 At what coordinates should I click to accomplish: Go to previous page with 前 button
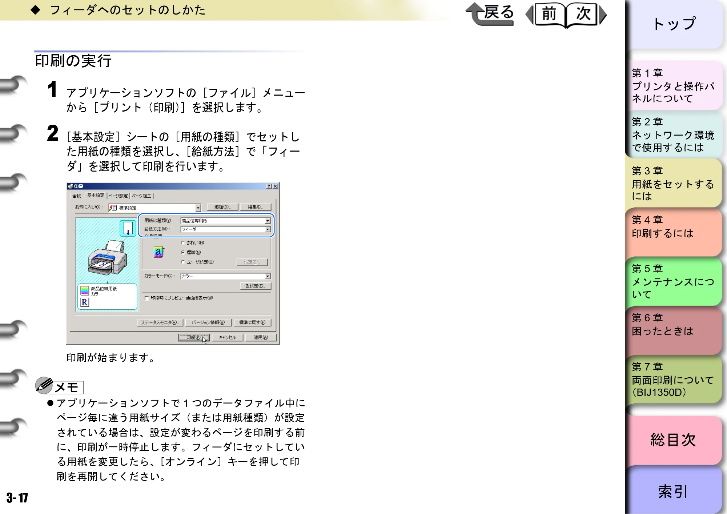549,14
